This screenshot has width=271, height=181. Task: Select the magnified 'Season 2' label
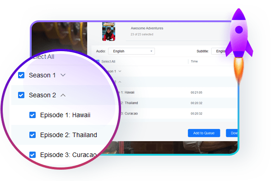click(42, 95)
